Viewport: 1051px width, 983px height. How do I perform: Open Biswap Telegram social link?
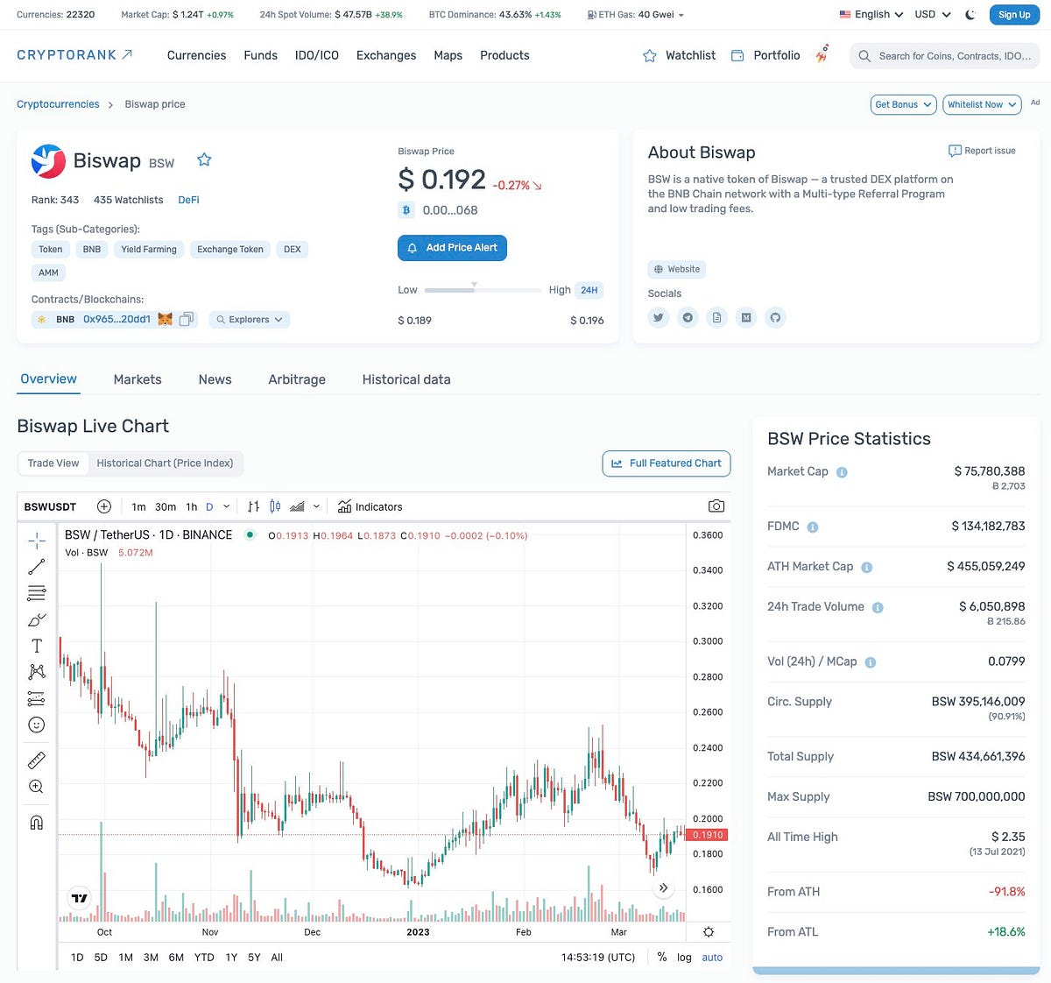coord(688,317)
